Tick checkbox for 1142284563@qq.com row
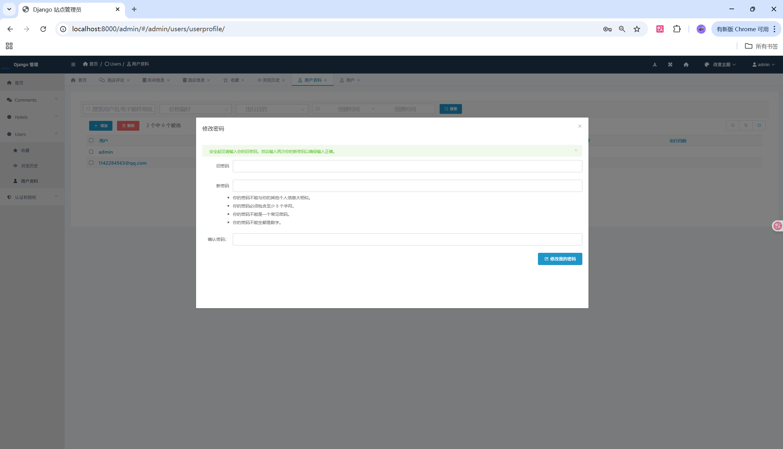783x449 pixels. (91, 163)
